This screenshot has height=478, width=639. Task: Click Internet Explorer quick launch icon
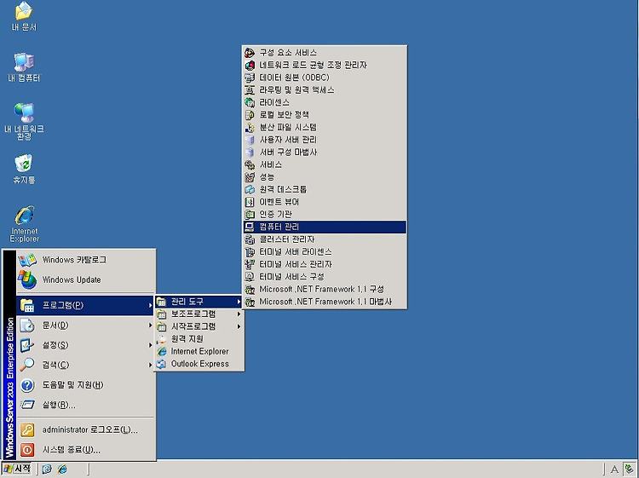click(x=62, y=469)
